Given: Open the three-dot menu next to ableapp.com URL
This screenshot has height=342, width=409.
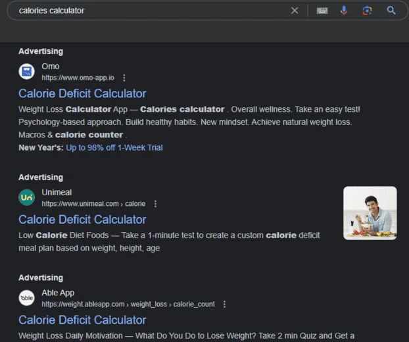Looking at the screenshot, I should click(x=225, y=304).
